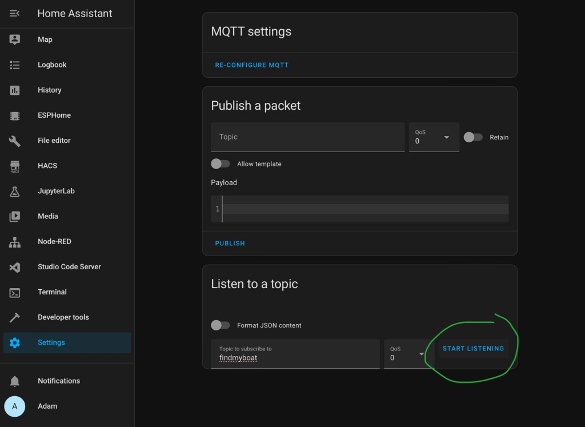Select Settings in the sidebar
Viewport: 585px width, 427px height.
coord(15,342)
